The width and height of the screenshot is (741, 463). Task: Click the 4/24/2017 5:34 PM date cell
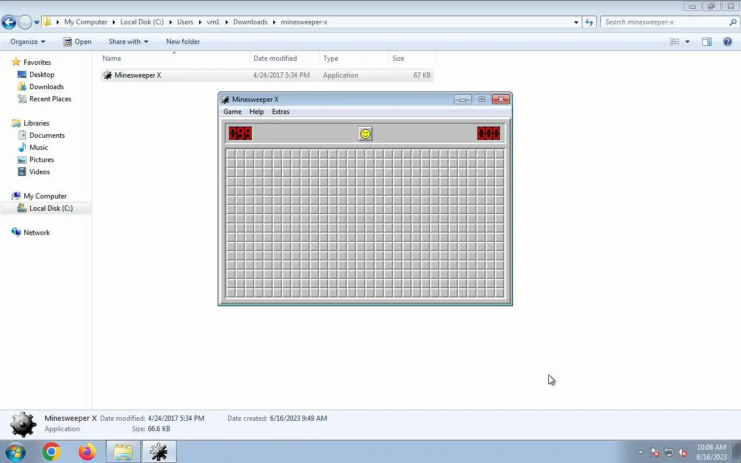(x=281, y=75)
